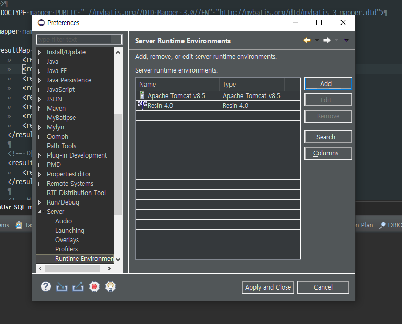Click the Add... button
The height and width of the screenshot is (324, 402).
pyautogui.click(x=328, y=84)
